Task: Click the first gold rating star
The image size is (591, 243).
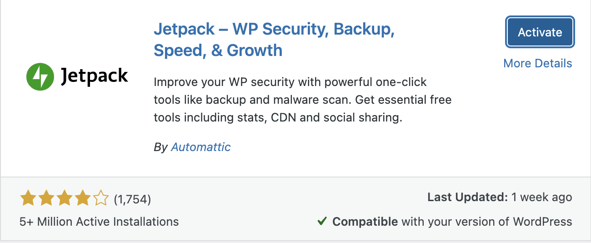Action: [x=28, y=198]
